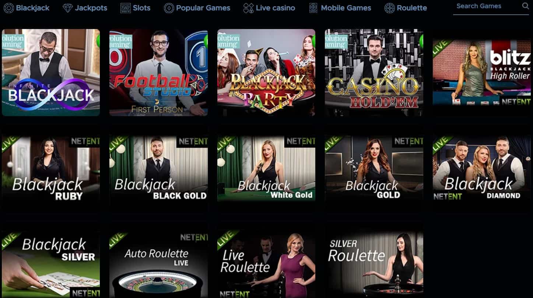The height and width of the screenshot is (298, 533).
Task: Click the Roulette wheel icon in navigation
Action: tap(390, 8)
